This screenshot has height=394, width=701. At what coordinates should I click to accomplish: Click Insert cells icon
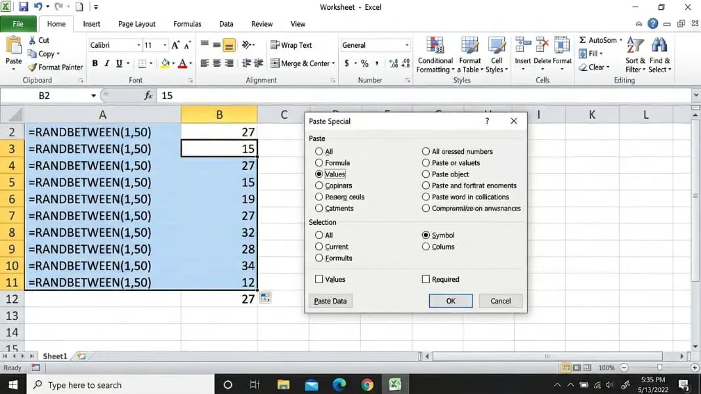point(522,46)
